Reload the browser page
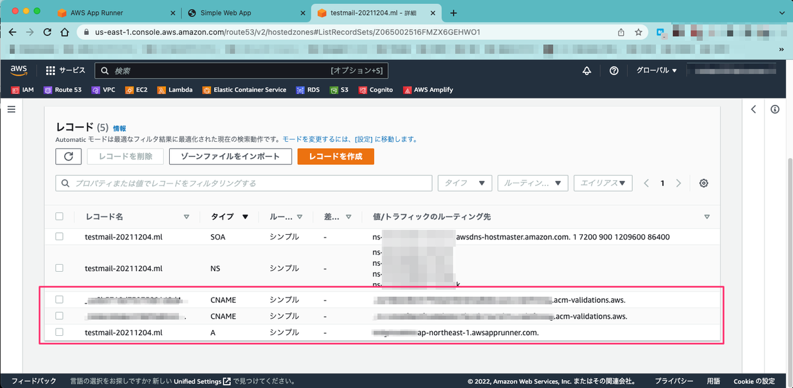Image resolution: width=793 pixels, height=388 pixels. point(47,32)
